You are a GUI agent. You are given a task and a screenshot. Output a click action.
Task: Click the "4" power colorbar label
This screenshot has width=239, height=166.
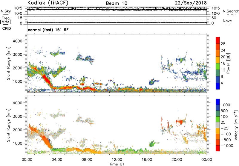pos(222,83)
